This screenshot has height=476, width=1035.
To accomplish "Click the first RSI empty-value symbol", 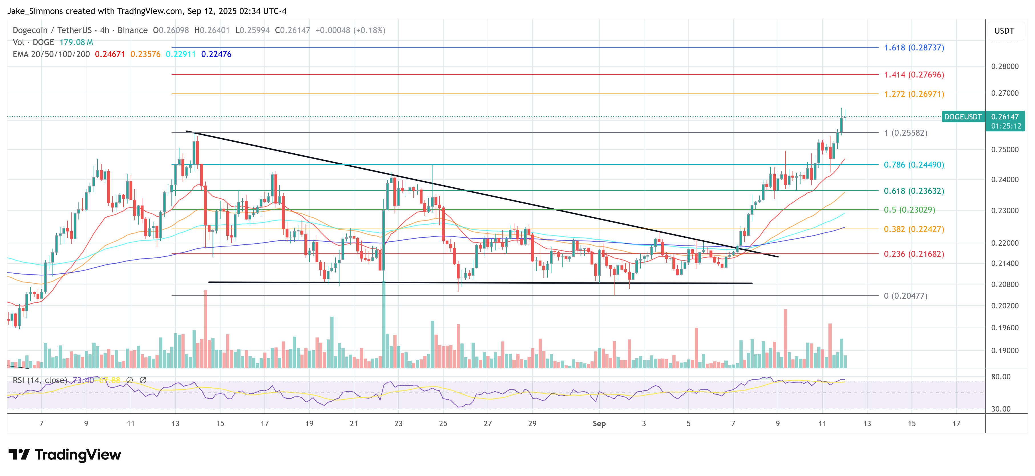I will (130, 380).
